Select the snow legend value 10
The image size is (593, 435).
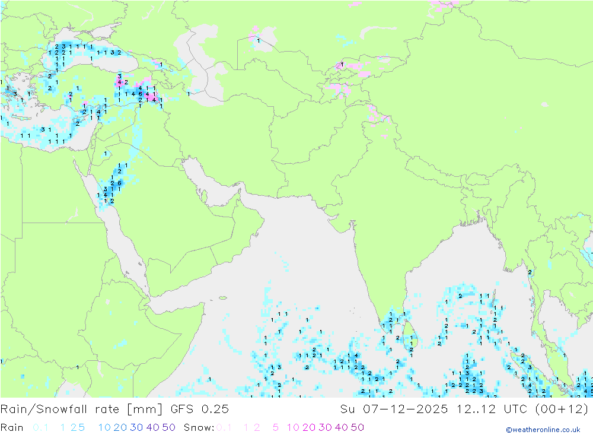[293, 427]
